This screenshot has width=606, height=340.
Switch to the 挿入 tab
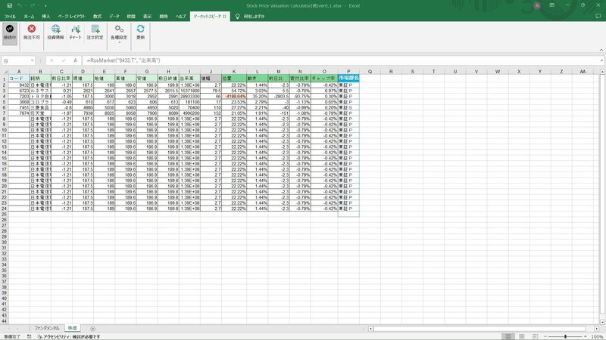click(x=46, y=17)
